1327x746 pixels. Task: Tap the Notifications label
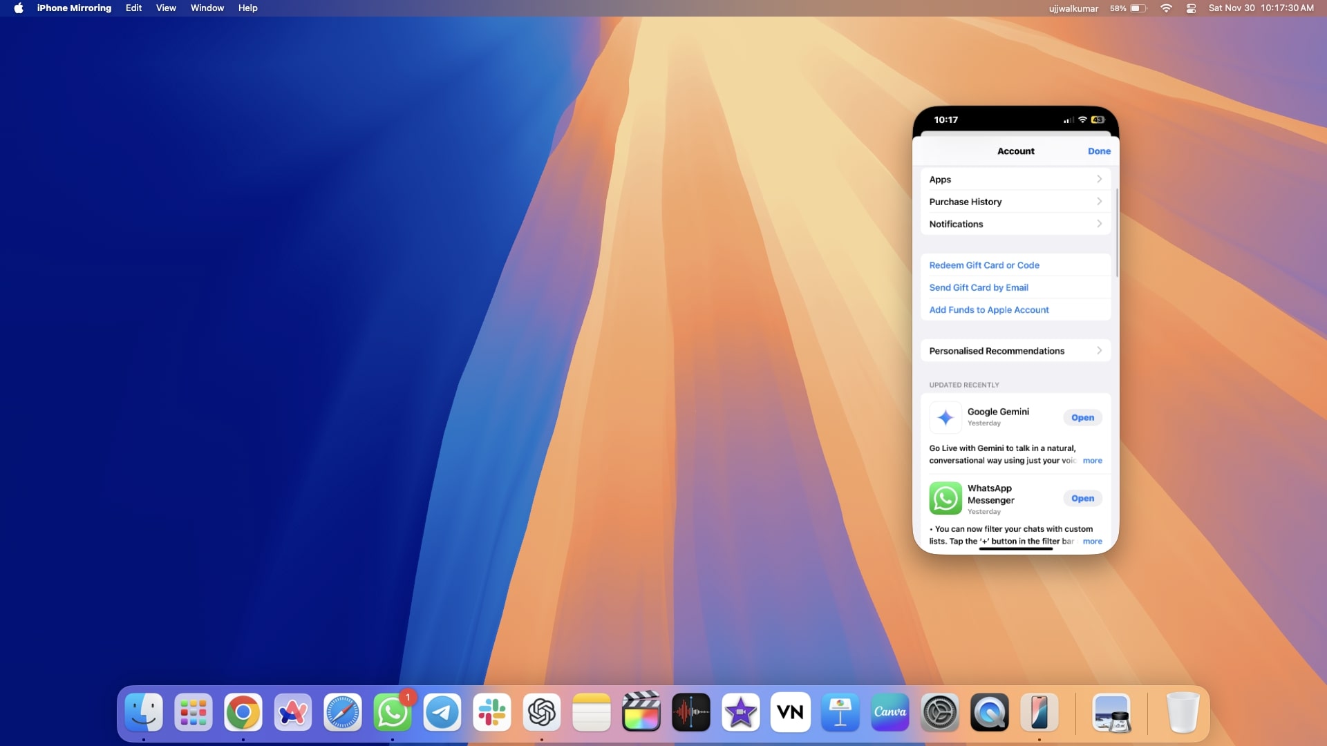956,224
